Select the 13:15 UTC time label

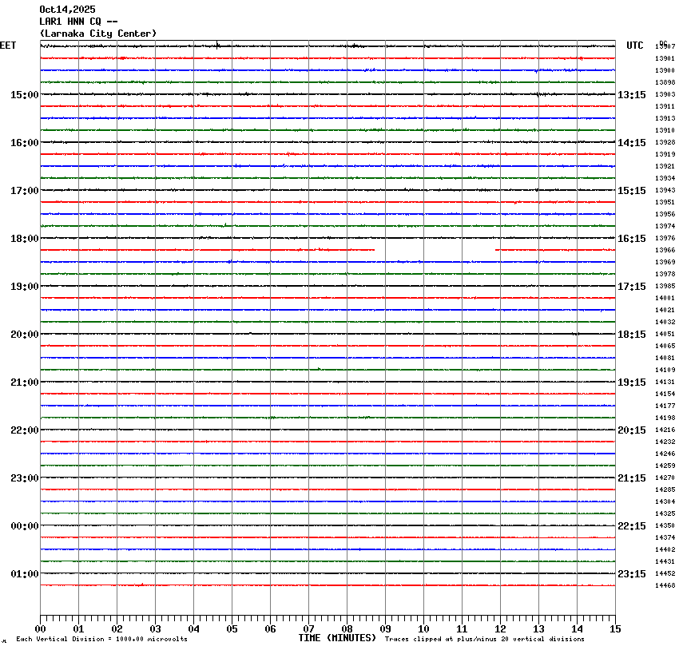[631, 95]
